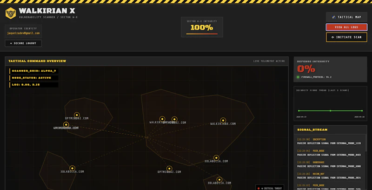Sign out using Secure Logout
Screen dimensions: 372x190
(23, 43)
